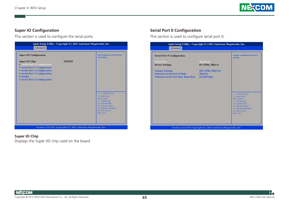
Task: Click Enter: Select in Super IO screen
Action: coord(103,98)
